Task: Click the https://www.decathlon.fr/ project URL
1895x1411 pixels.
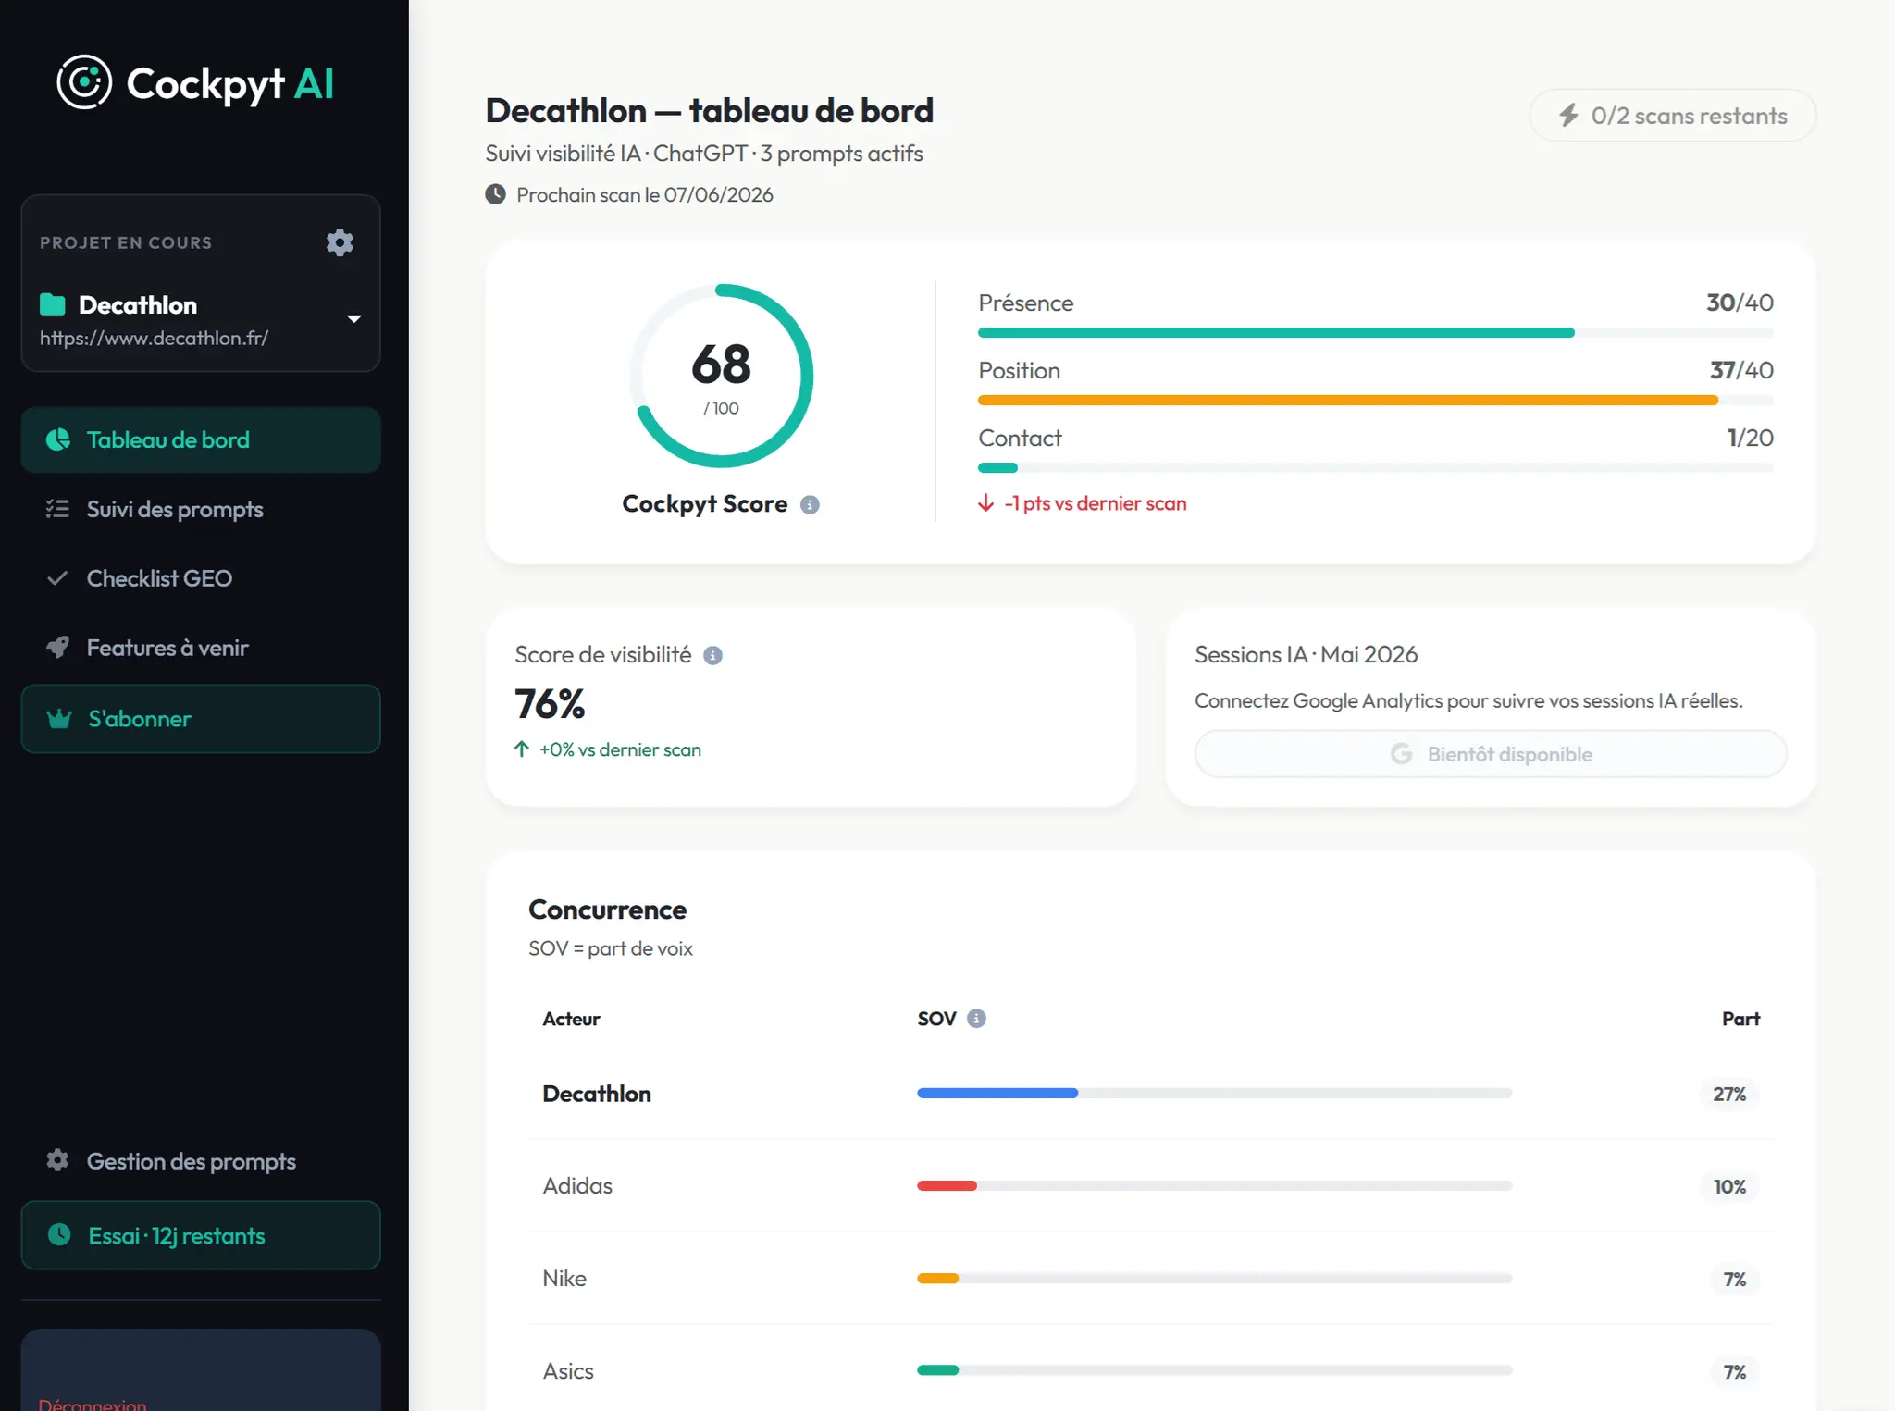Action: point(154,339)
